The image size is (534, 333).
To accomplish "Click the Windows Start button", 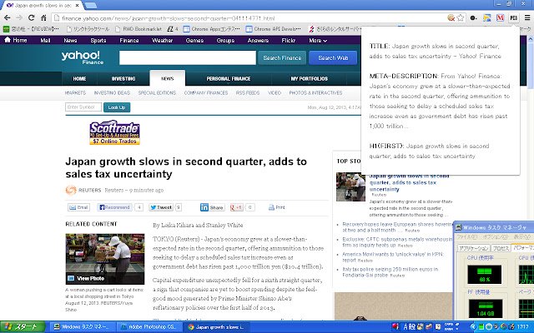I will tap(23, 327).
